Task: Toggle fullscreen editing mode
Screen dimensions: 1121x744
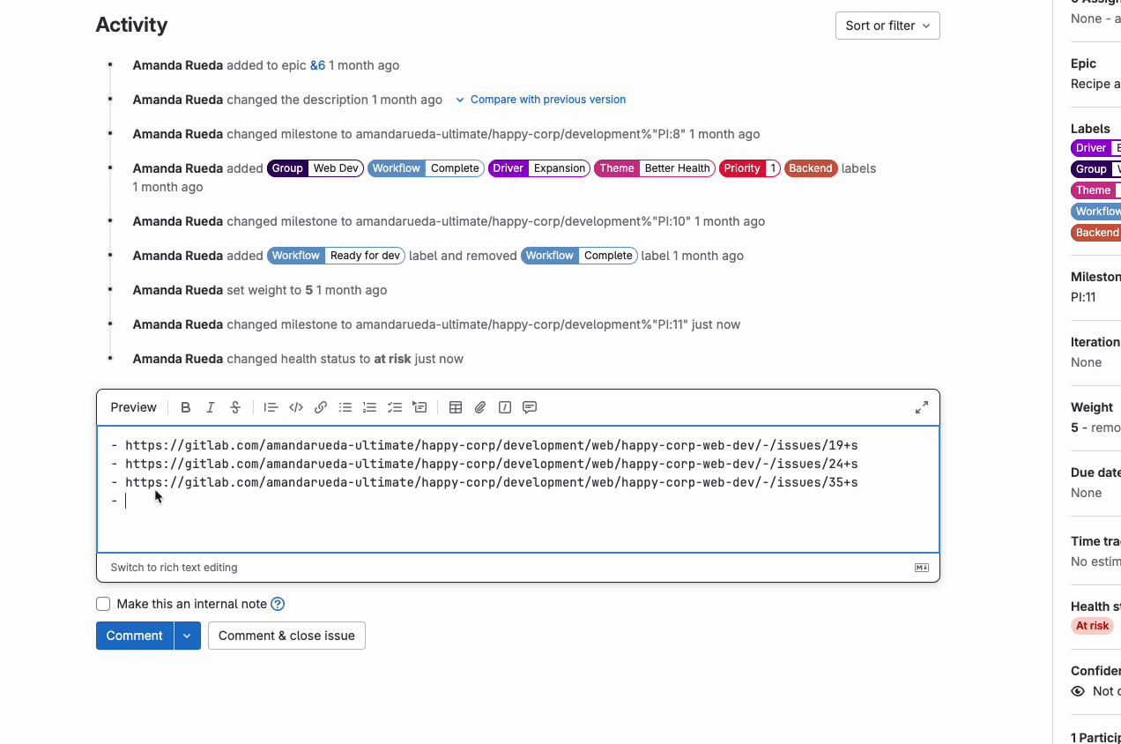Action: (x=921, y=407)
